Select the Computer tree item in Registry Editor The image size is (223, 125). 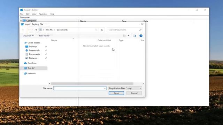point(31,21)
